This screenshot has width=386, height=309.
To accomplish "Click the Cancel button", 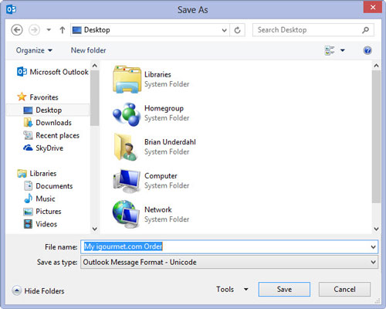I will tap(344, 289).
